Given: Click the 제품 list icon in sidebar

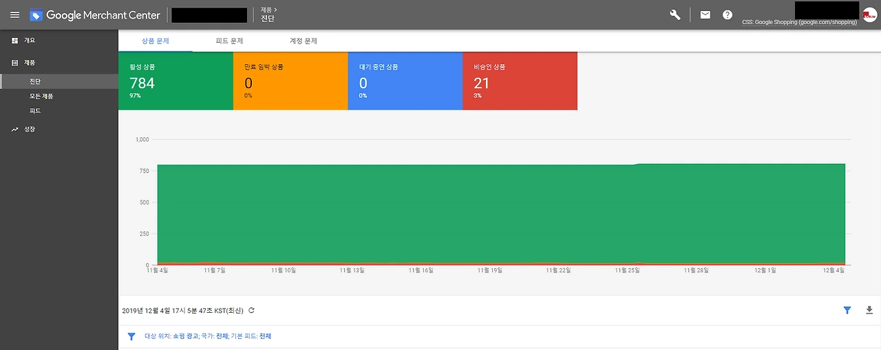Looking at the screenshot, I should pos(14,63).
